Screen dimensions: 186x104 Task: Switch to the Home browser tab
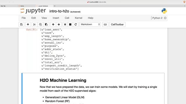click(x=27, y=6)
